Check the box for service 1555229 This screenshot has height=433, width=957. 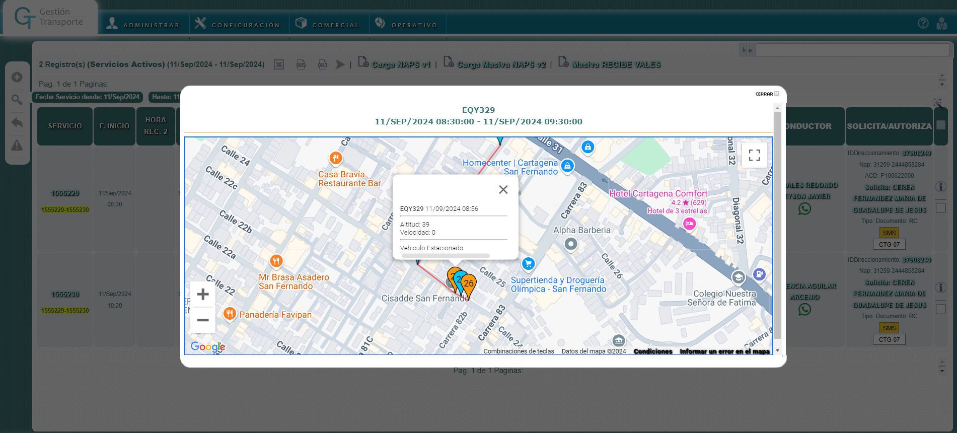click(x=940, y=208)
